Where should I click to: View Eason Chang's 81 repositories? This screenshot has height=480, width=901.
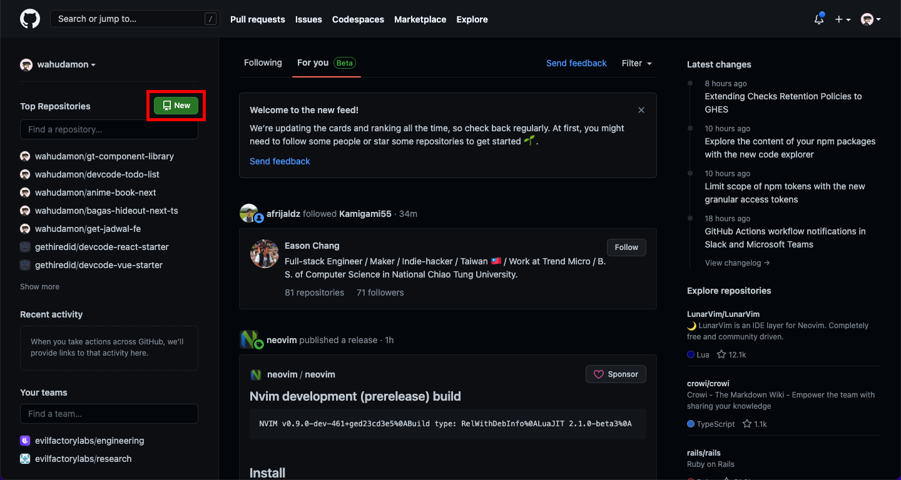point(314,292)
